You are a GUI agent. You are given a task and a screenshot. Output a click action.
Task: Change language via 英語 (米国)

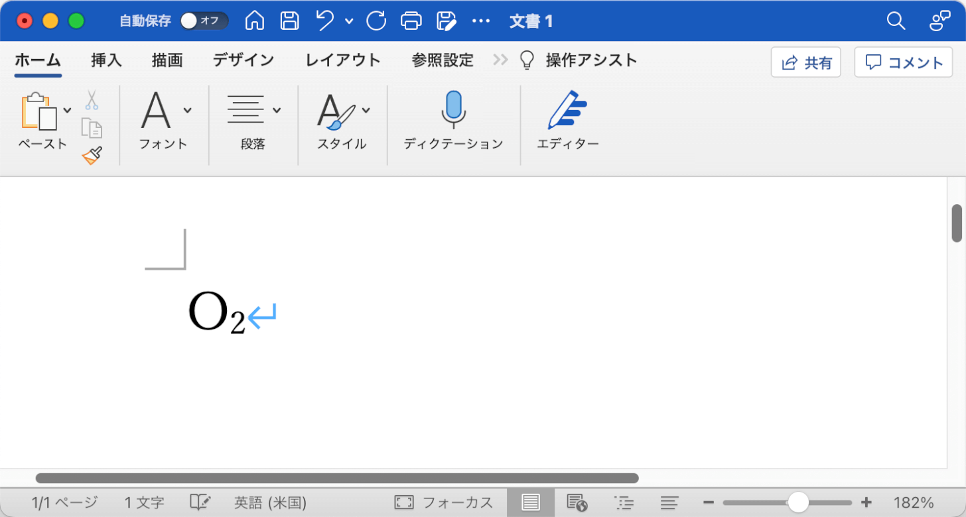pyautogui.click(x=271, y=502)
